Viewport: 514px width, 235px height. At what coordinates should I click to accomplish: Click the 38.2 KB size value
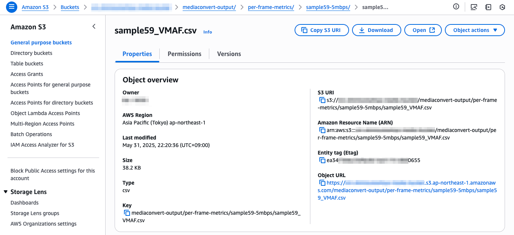pyautogui.click(x=132, y=168)
